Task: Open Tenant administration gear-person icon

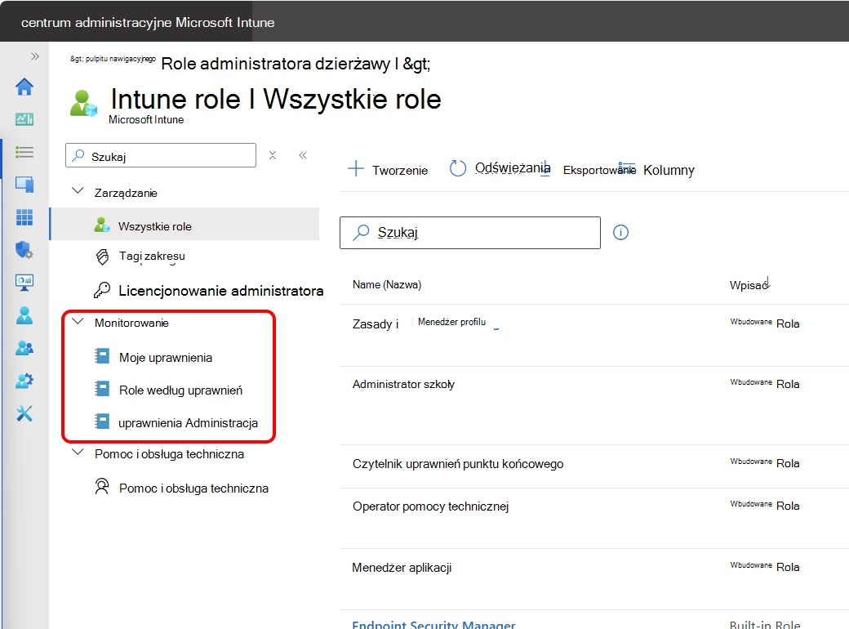Action: (24, 381)
